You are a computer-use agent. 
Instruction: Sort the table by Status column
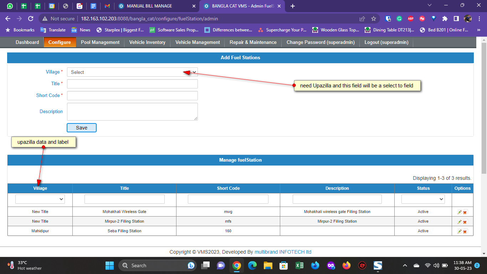[423, 188]
